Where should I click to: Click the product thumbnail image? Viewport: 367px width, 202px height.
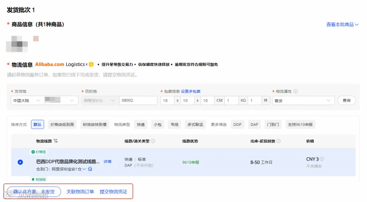coord(17,44)
